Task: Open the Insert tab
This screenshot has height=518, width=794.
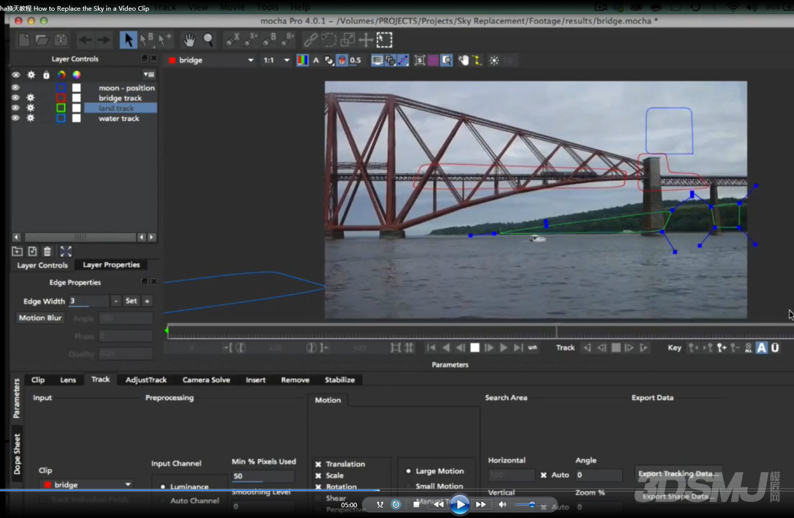Action: (256, 380)
